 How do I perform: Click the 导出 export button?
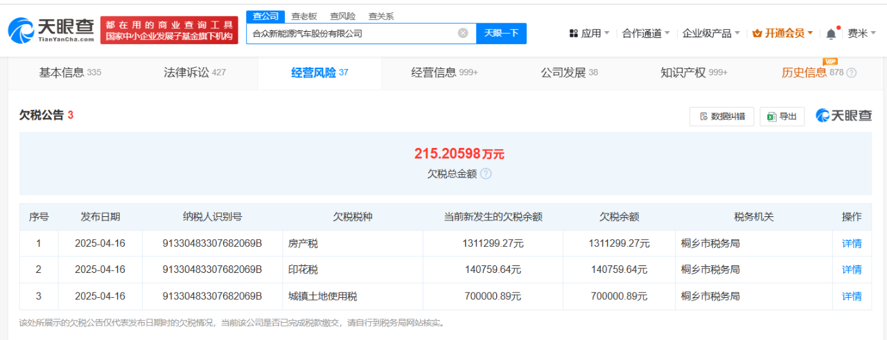pos(782,116)
